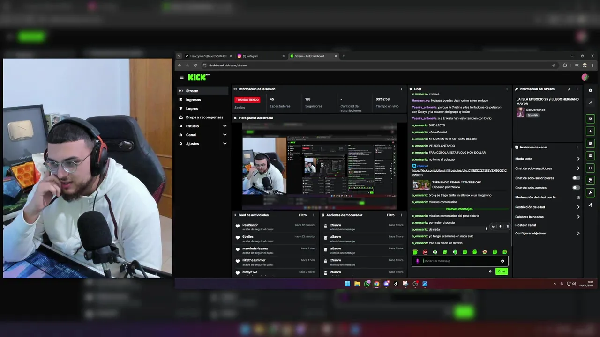Screen dimensions: 600x337
Task: Open Acciones de canal three-dot menu
Action: pos(577,147)
